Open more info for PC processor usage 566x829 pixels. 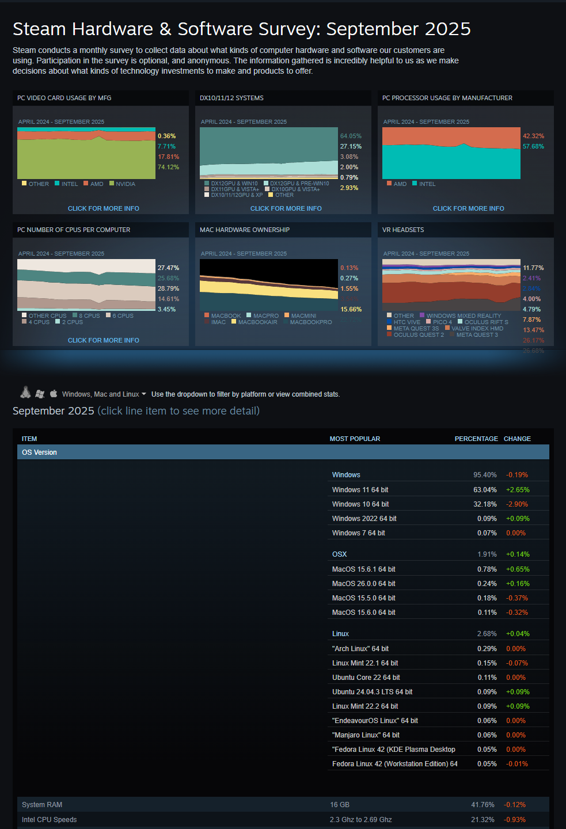[468, 208]
